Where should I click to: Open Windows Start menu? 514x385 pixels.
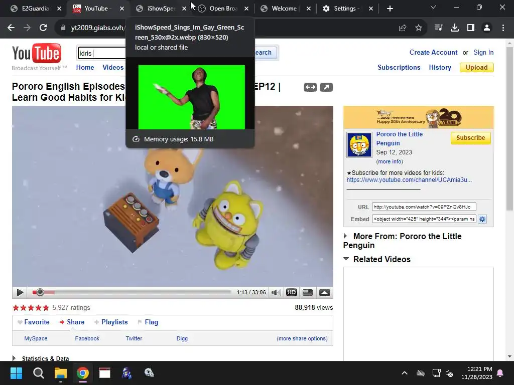tap(16, 373)
